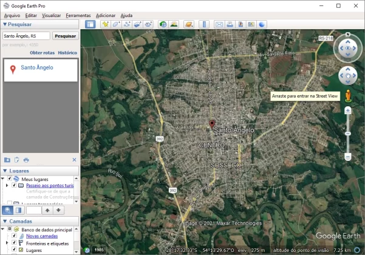Uncheck the Fronteiras e etiquetas layer
Screen dimensions: 365x255
14,243
